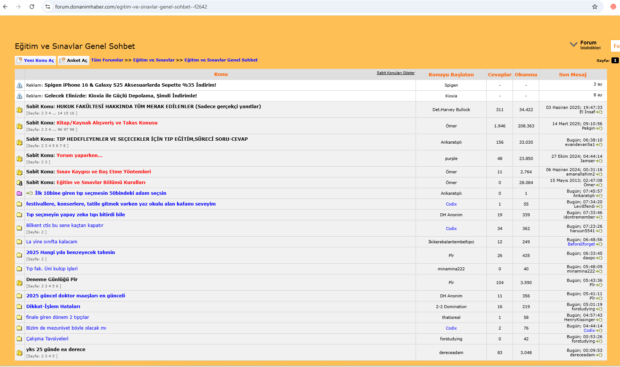Open yks 25 günde ea derece topic
This screenshot has height=367, width=620.
click(56, 349)
